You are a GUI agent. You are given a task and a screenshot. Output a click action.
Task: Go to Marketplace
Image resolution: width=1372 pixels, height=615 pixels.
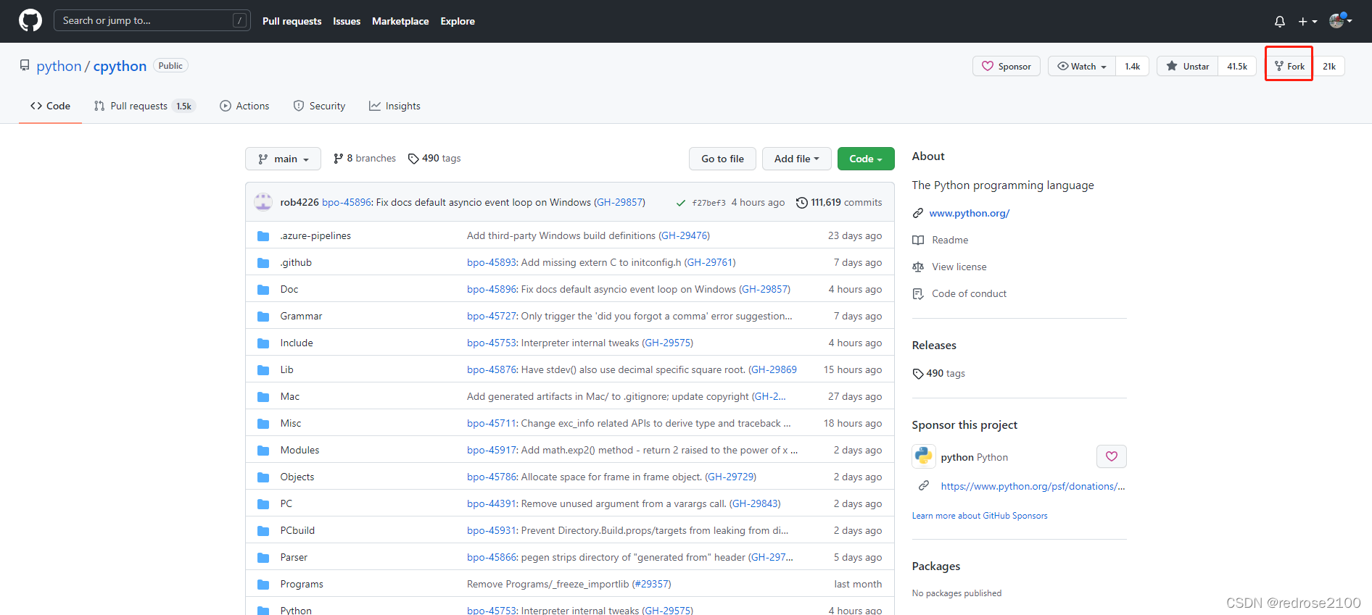pyautogui.click(x=400, y=21)
